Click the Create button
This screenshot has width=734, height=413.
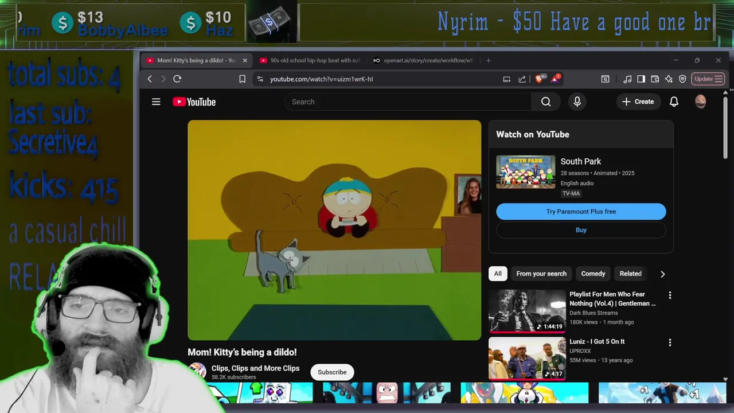638,102
